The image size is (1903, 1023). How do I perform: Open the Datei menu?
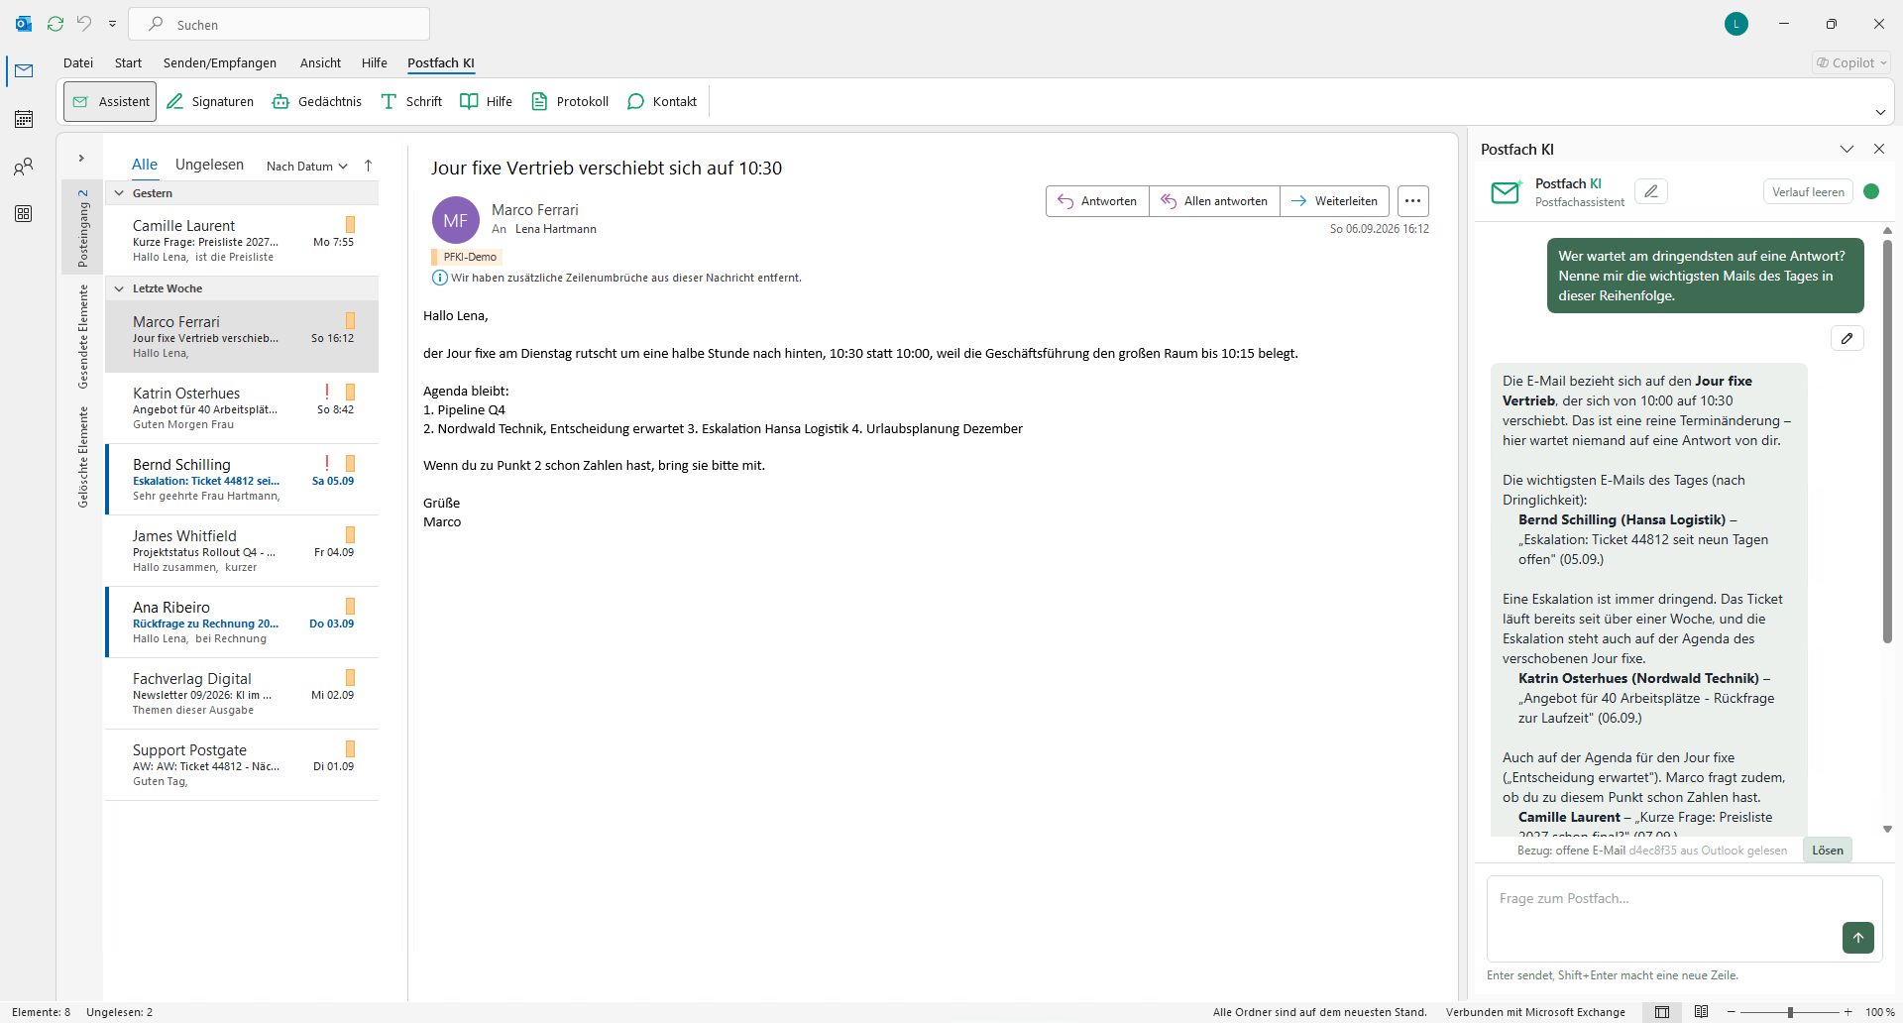tap(78, 62)
